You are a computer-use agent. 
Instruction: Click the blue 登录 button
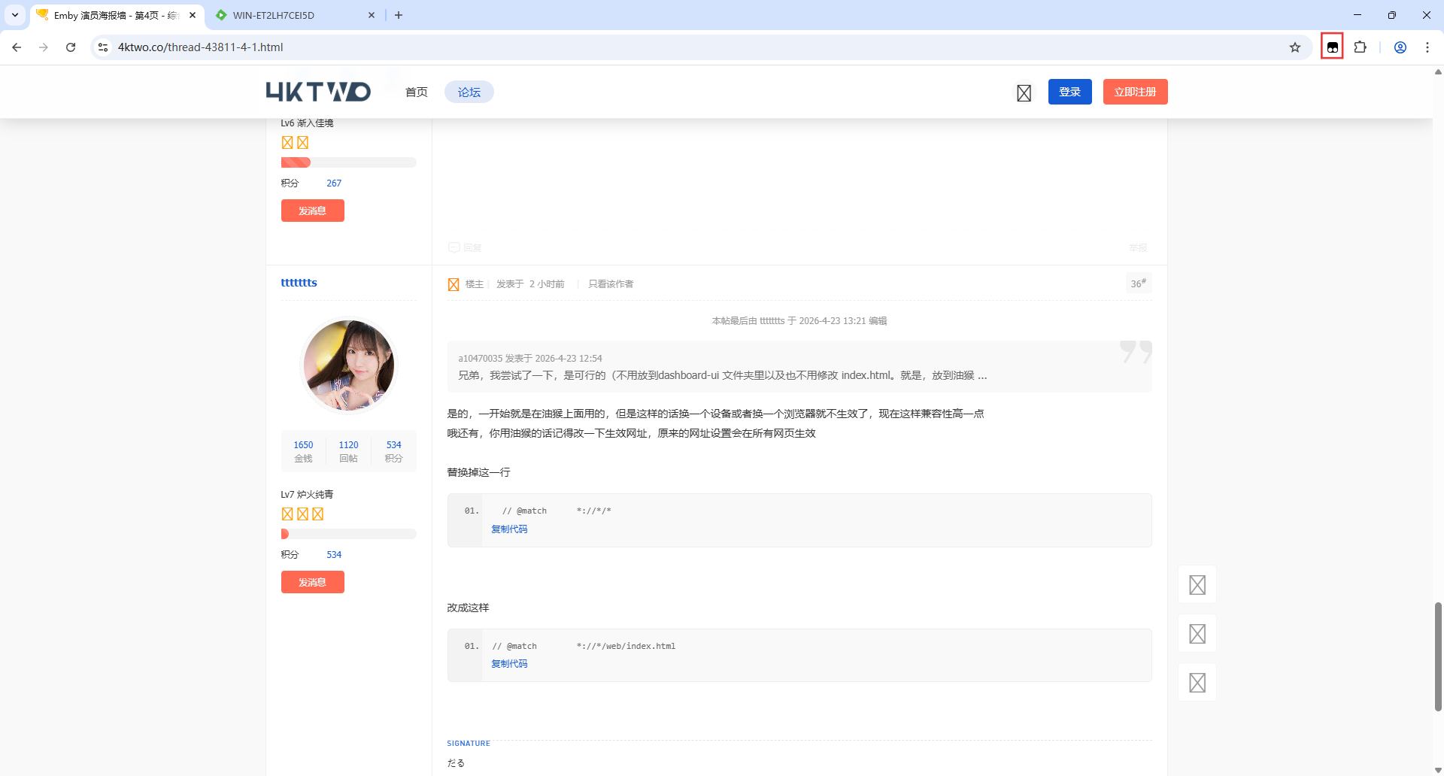click(1069, 92)
